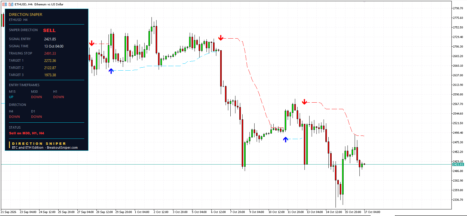
Task: Click the 2 Oct 12:00 time label
Action: click(x=161, y=212)
